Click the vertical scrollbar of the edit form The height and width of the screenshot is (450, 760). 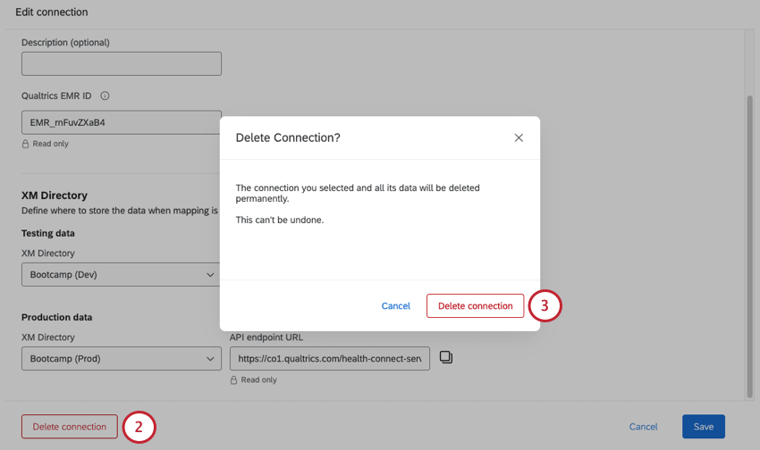click(x=749, y=241)
